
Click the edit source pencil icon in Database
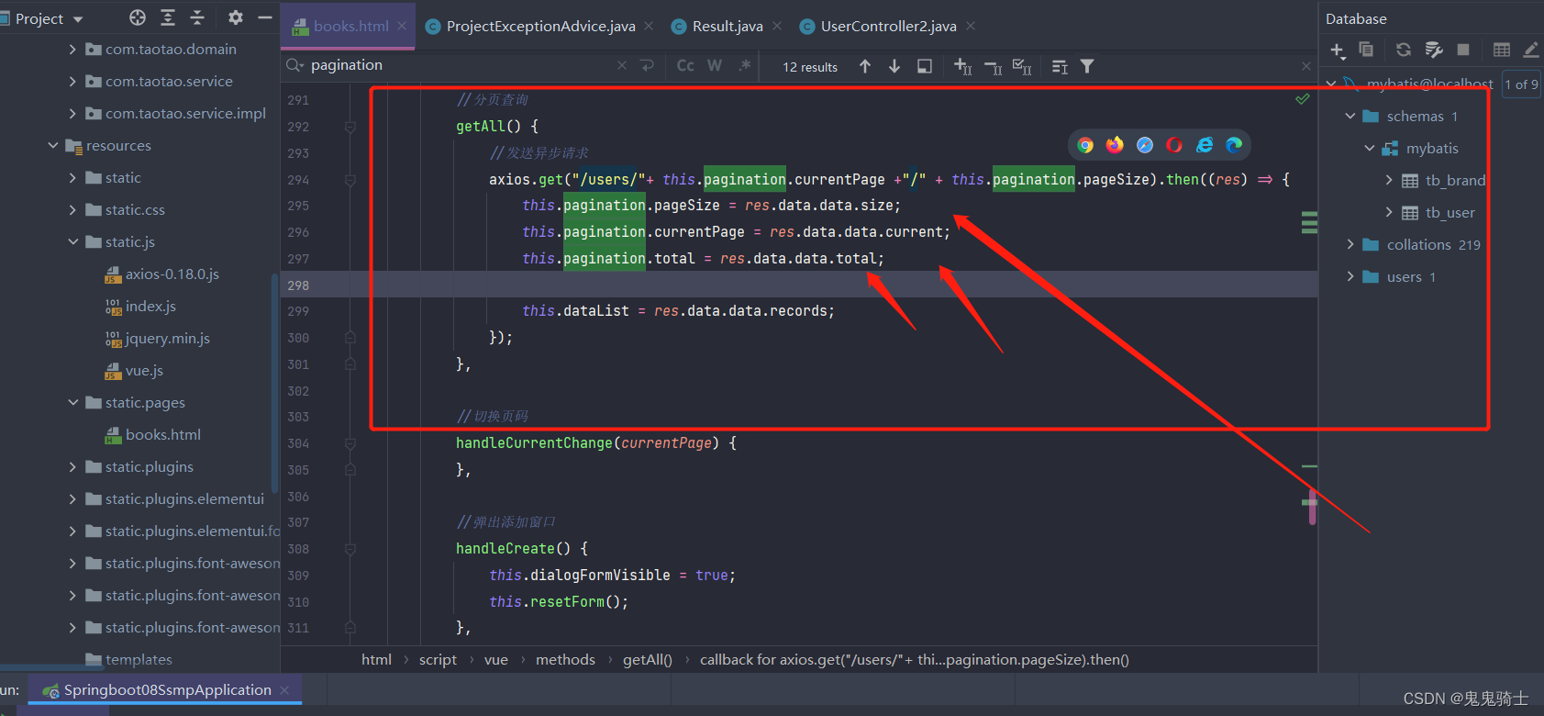[1530, 50]
